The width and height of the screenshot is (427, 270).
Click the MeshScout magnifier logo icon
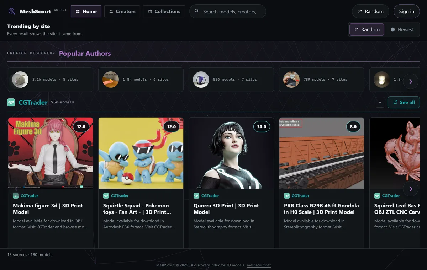[x=12, y=11]
